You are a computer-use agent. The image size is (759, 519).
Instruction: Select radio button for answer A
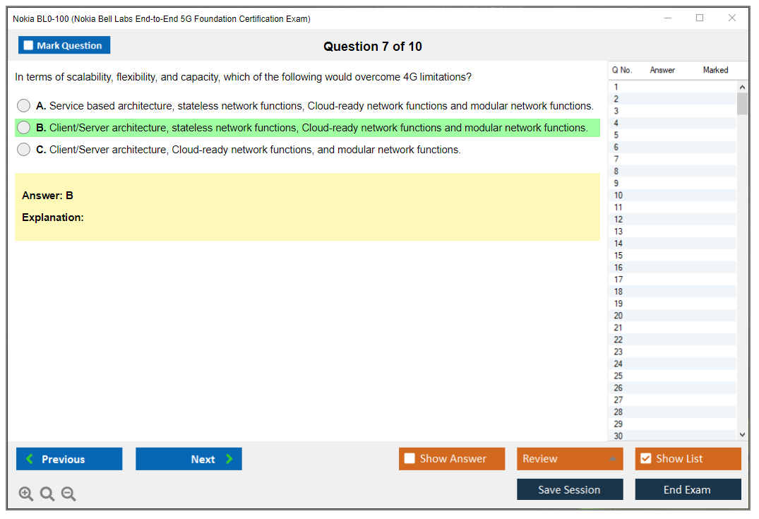(x=24, y=106)
